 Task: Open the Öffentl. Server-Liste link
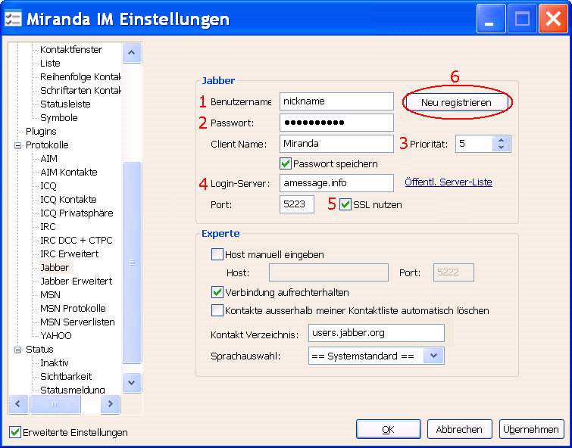coord(449,182)
